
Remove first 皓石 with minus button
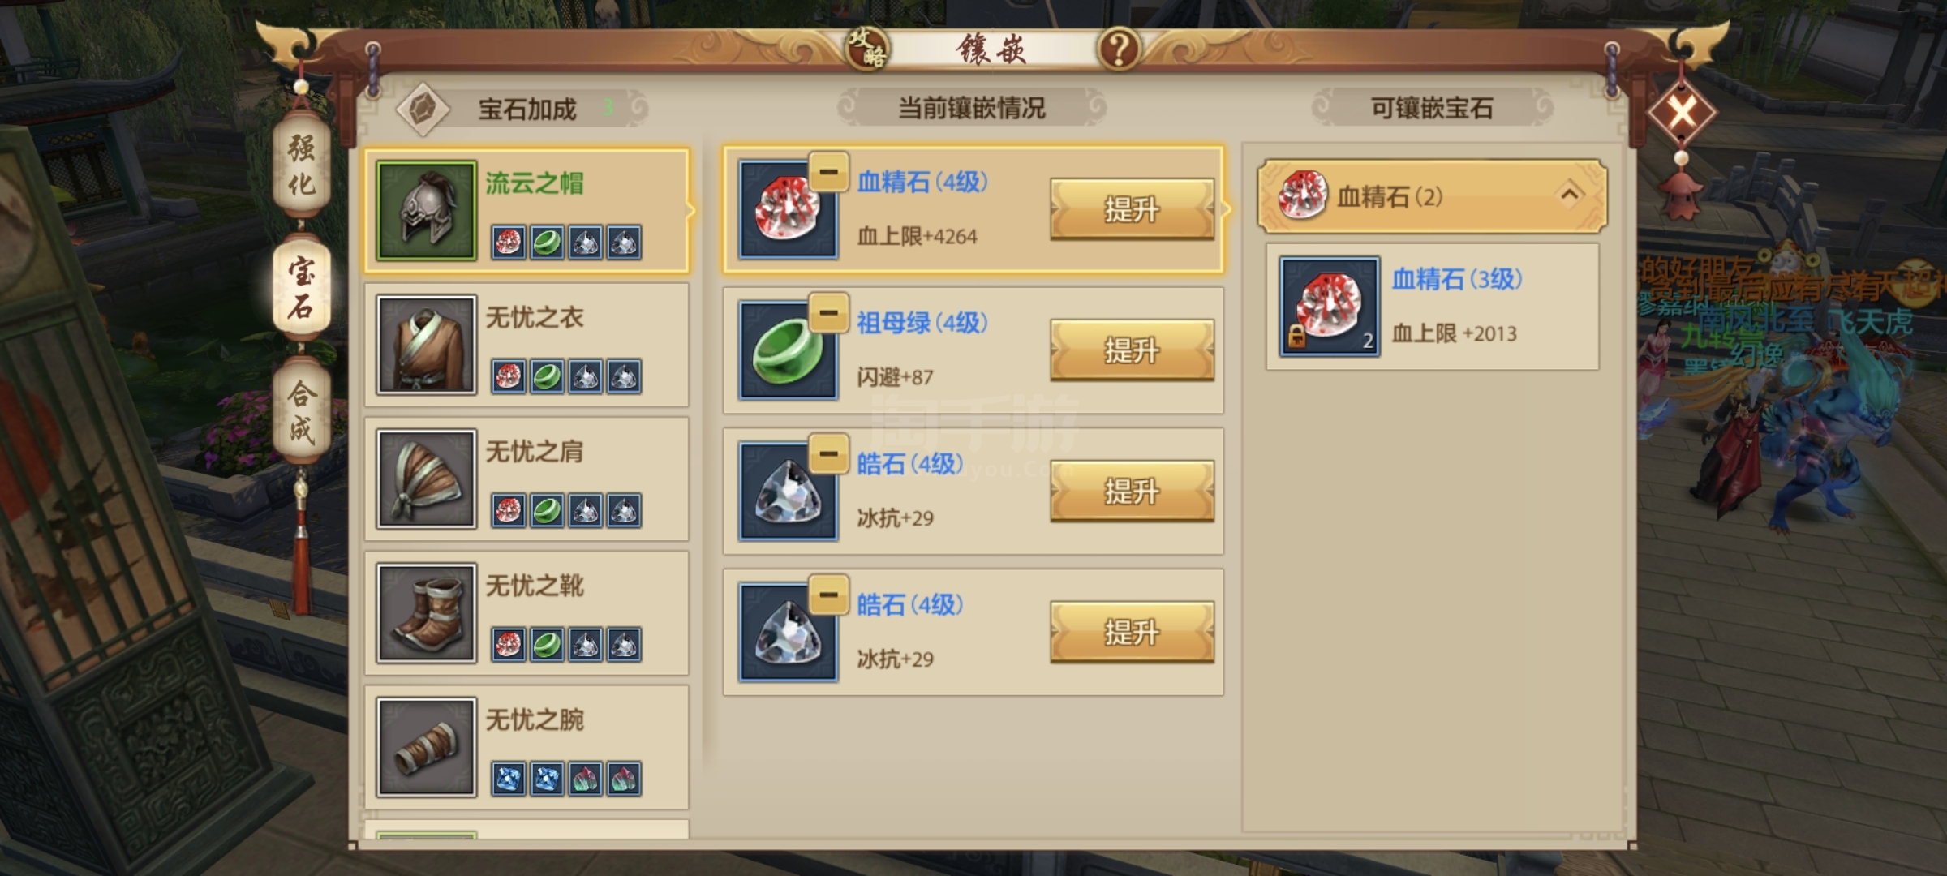tap(828, 453)
